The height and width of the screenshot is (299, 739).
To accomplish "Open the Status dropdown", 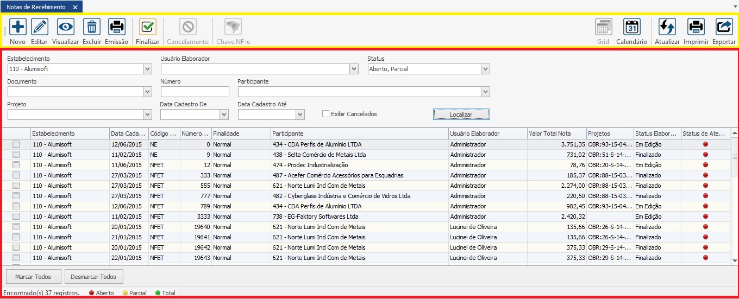I will tap(485, 69).
